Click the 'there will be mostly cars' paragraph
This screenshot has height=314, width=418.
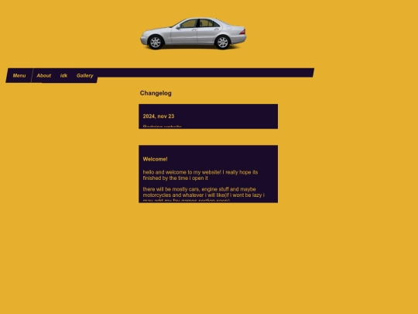(204, 195)
